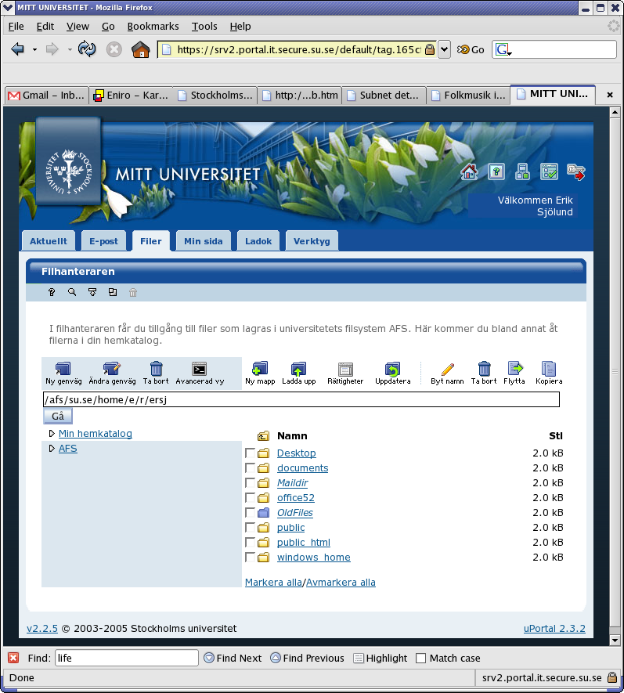Click the checklist preferences icon in the banner
The image size is (624, 693).
tap(549, 171)
